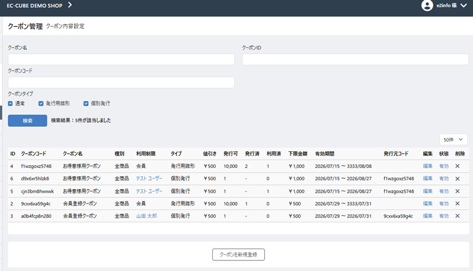Select validity period 2026/07/29 ～ 2026/07/31
Image resolution: width=473 pixels, height=271 pixels.
(343, 216)
